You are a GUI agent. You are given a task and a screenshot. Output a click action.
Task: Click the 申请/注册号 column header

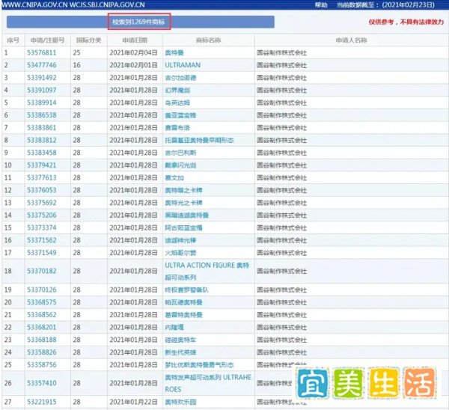[48, 40]
